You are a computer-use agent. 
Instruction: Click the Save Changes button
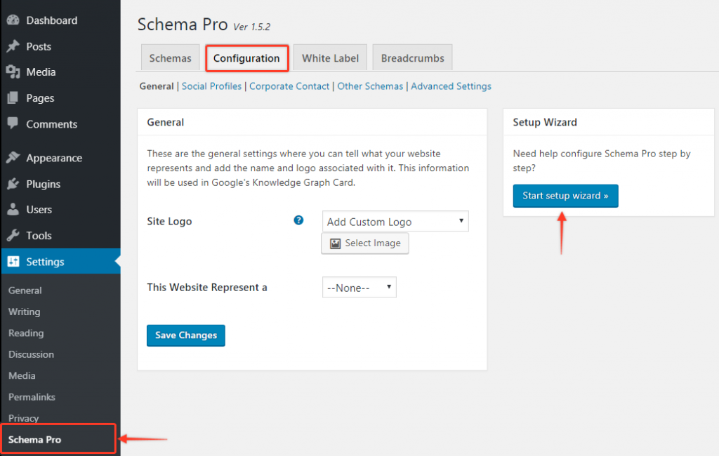185,335
